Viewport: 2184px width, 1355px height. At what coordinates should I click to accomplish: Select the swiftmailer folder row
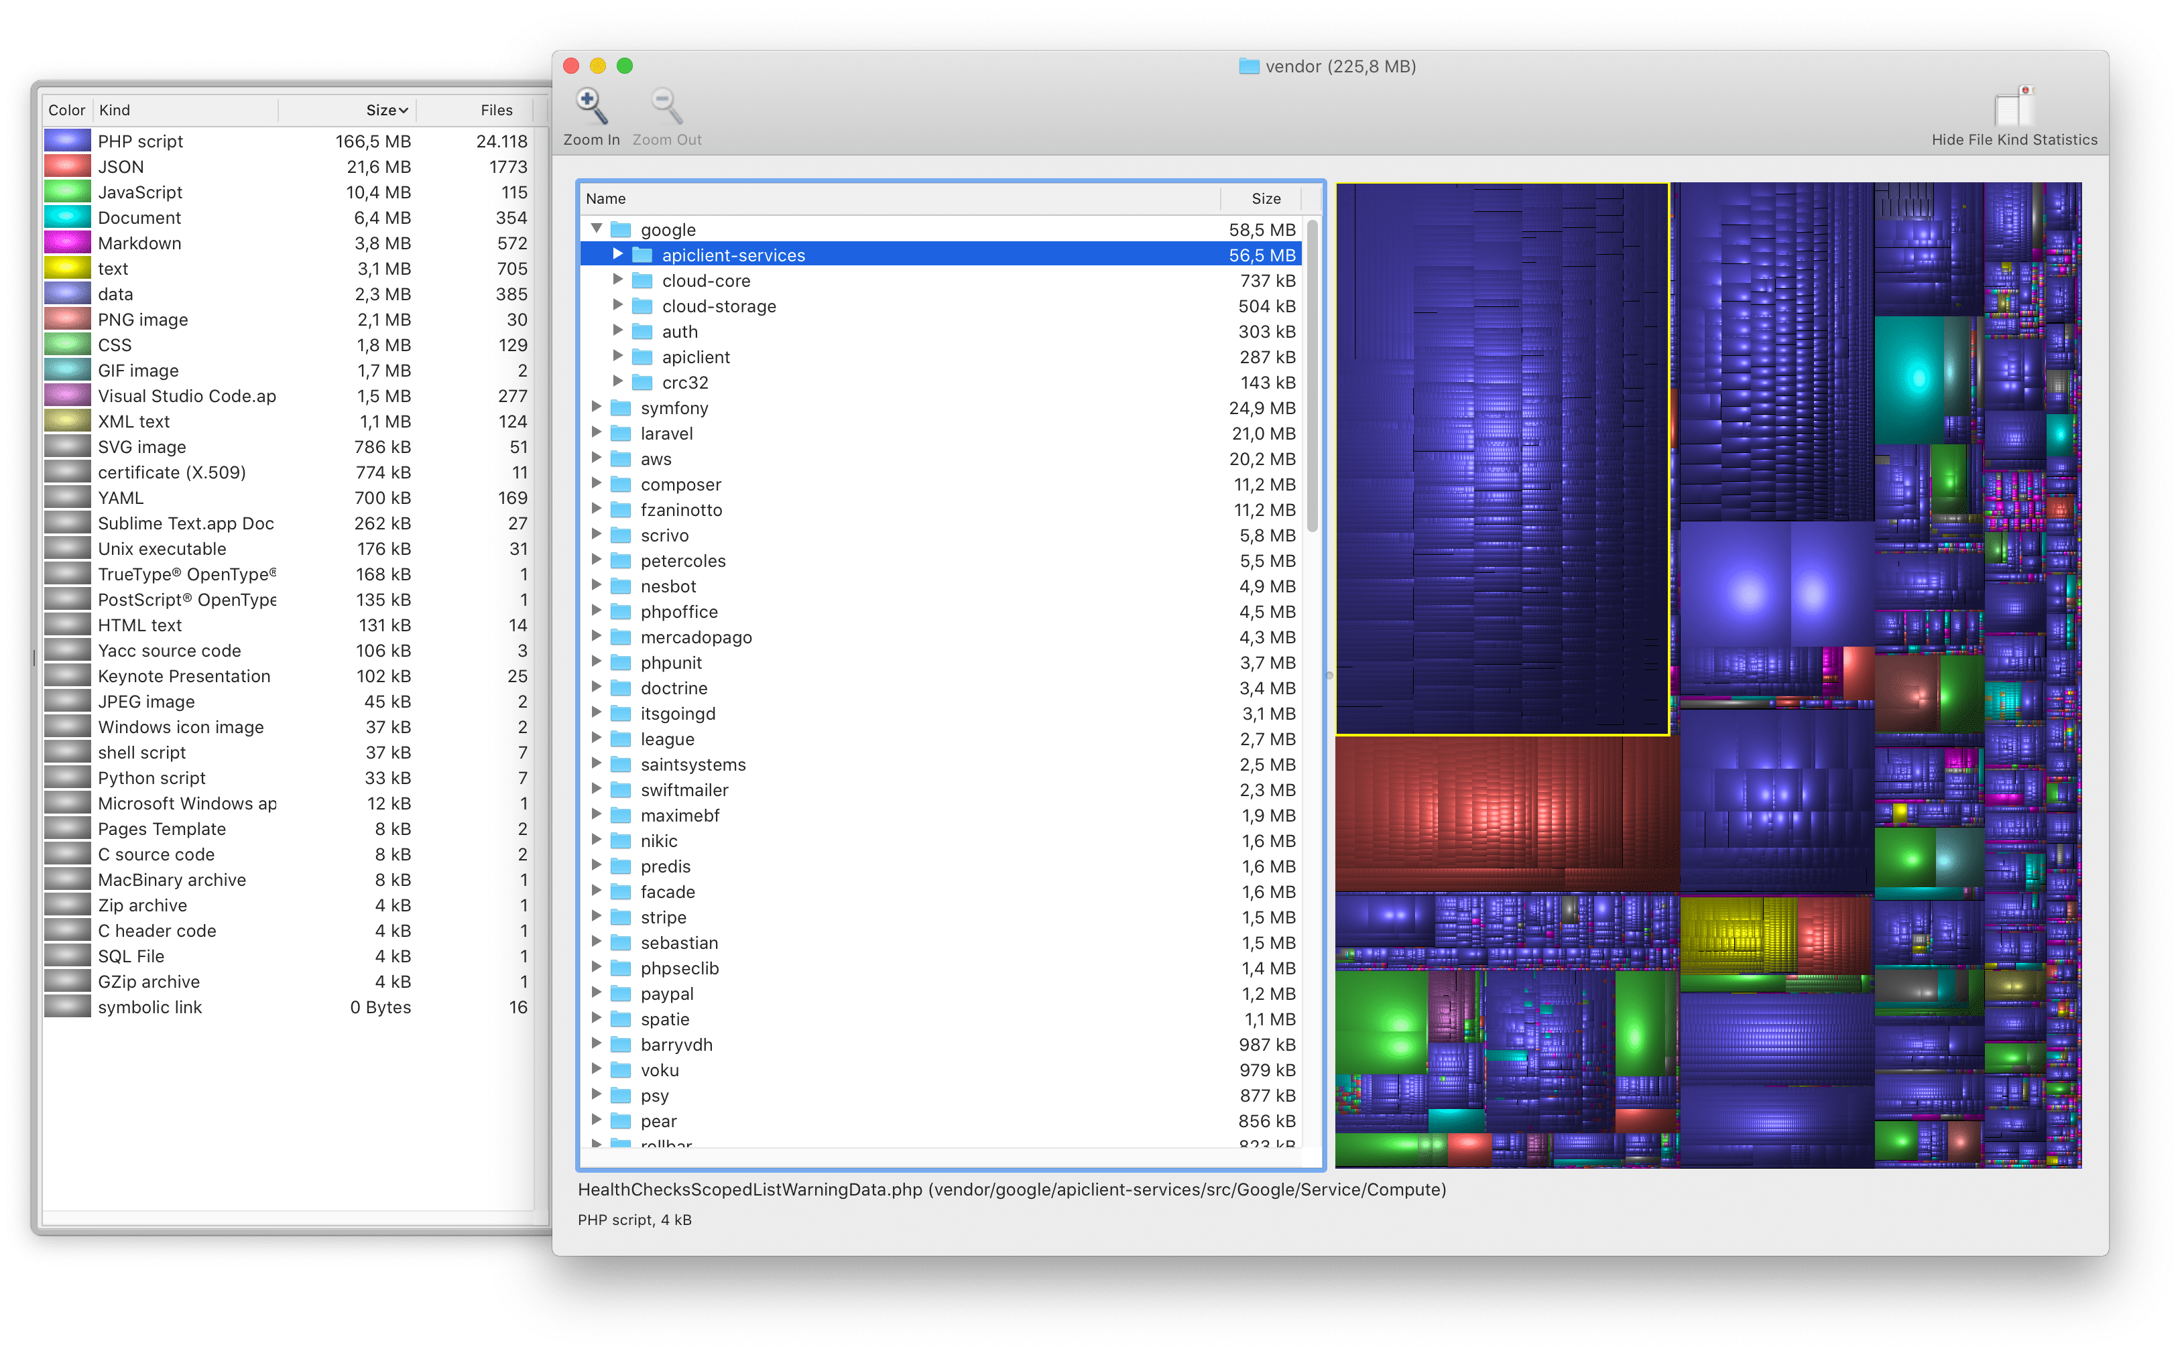(941, 789)
